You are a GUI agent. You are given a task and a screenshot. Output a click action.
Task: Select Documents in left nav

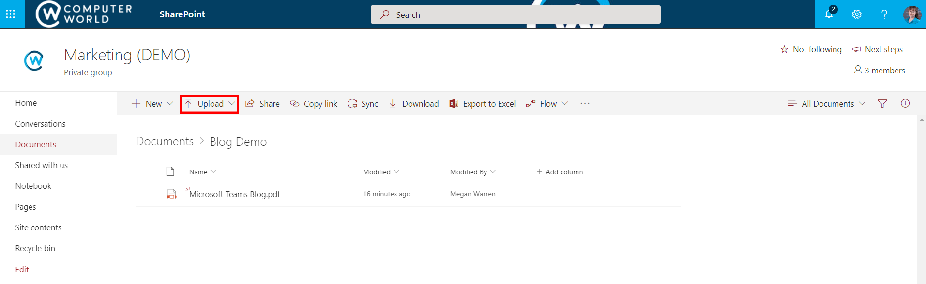tap(35, 144)
